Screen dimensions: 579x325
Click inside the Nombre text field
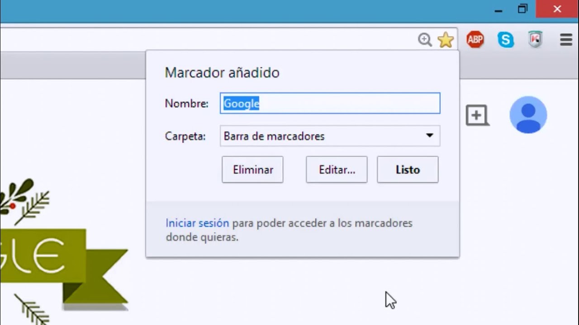[330, 103]
